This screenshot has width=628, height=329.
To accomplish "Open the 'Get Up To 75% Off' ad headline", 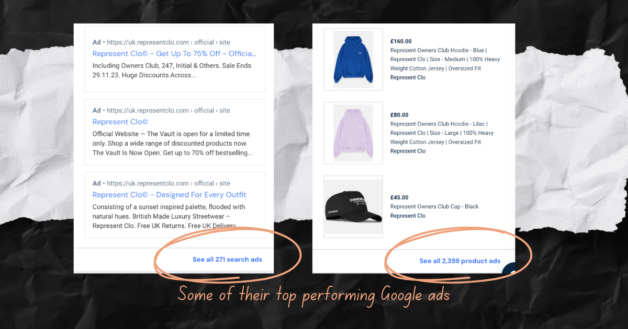I will tap(174, 53).
